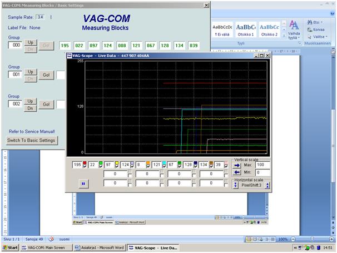Switch to VAG-COM Main Screen taskbar item
337x253 pixels.
click(45, 247)
